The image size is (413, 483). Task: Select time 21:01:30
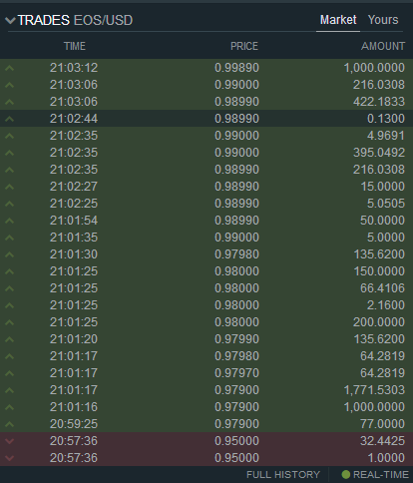click(x=74, y=254)
